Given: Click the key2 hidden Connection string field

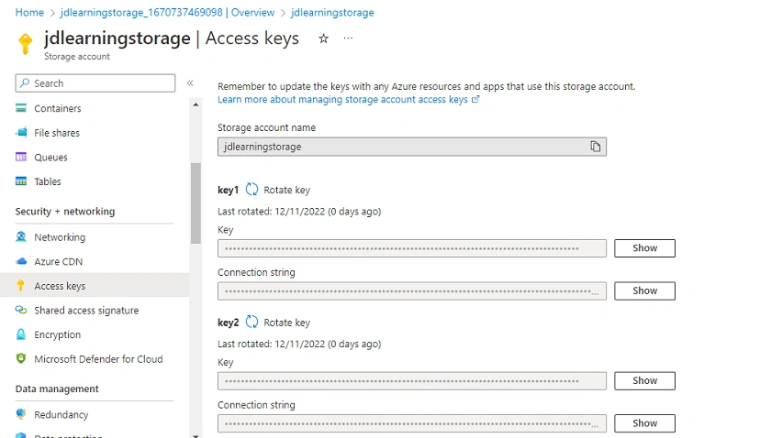Looking at the screenshot, I should point(412,423).
